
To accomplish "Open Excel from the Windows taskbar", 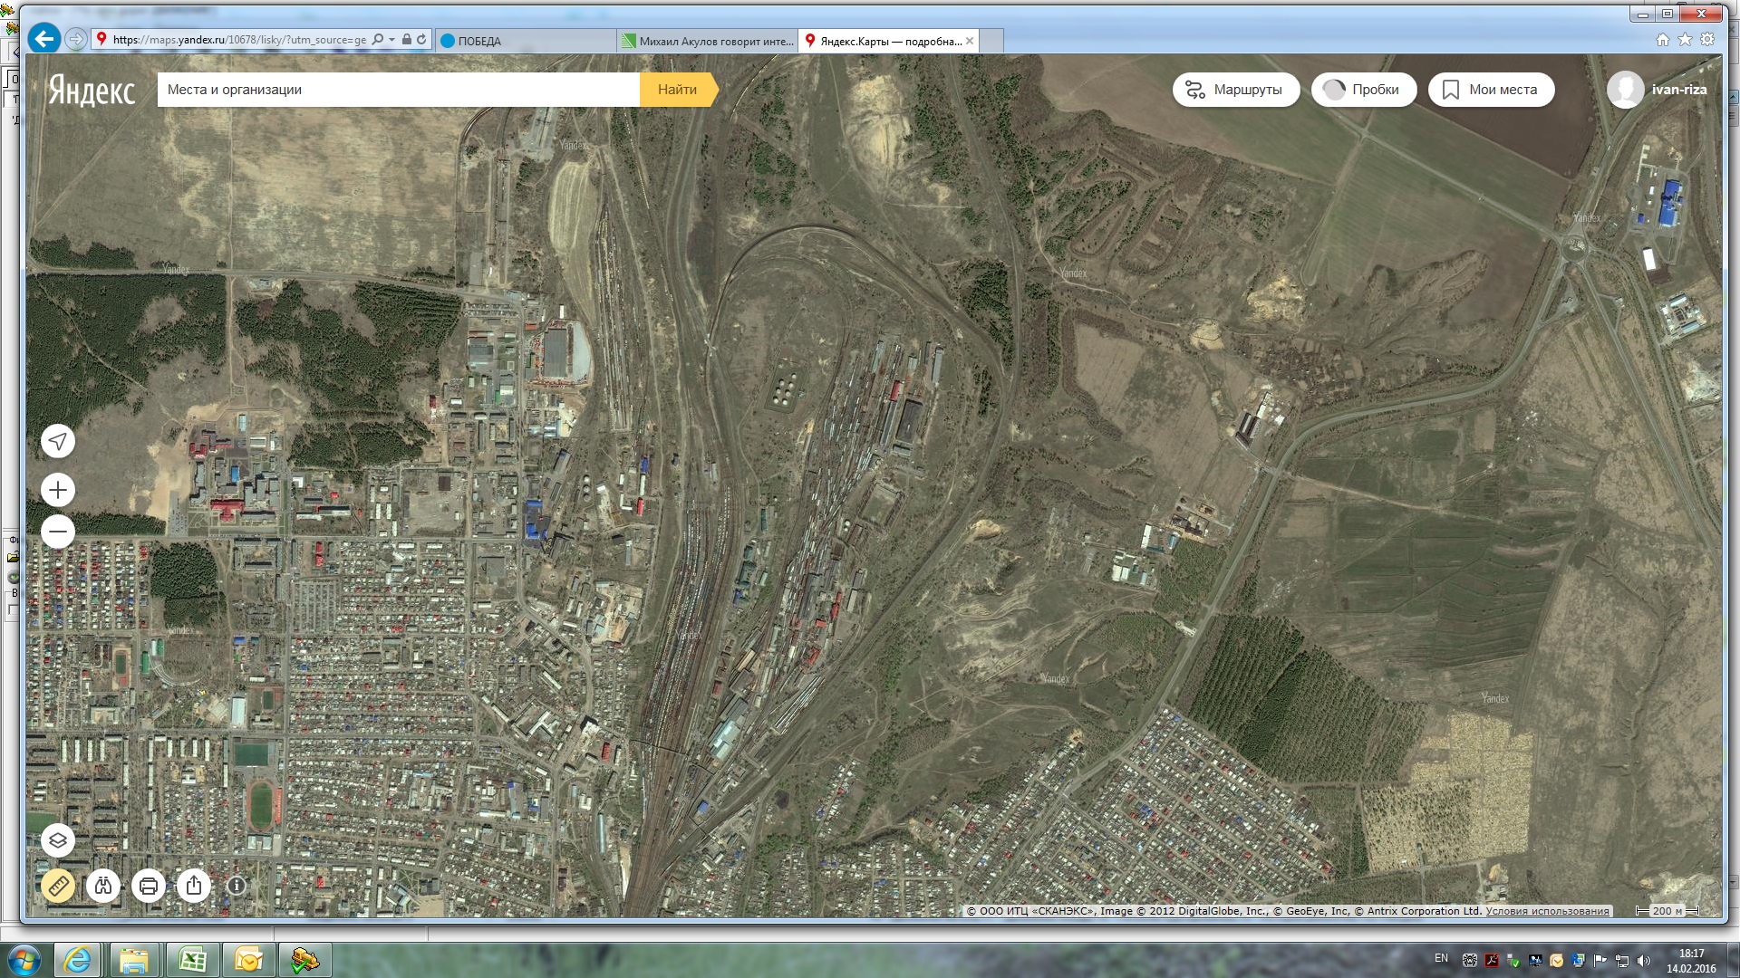I will [192, 960].
